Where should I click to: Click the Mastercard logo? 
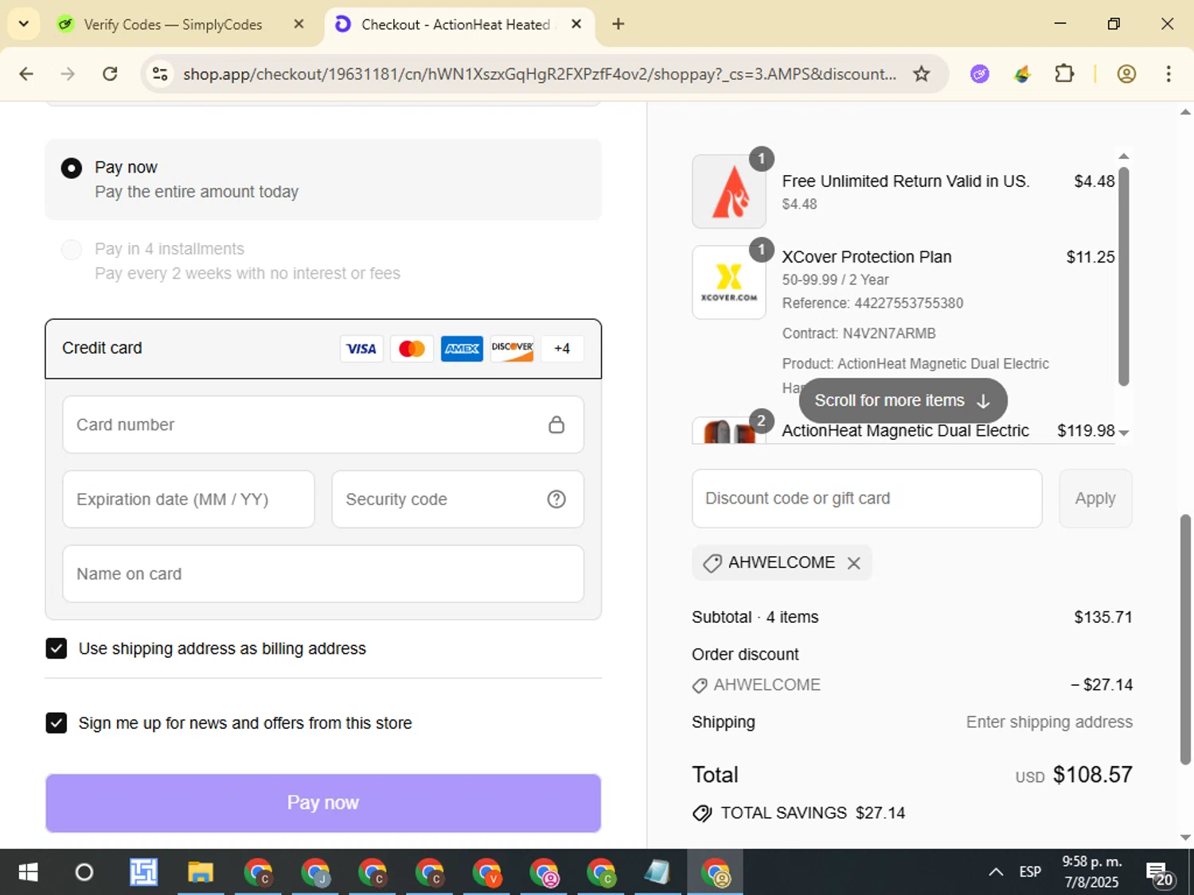click(x=412, y=348)
